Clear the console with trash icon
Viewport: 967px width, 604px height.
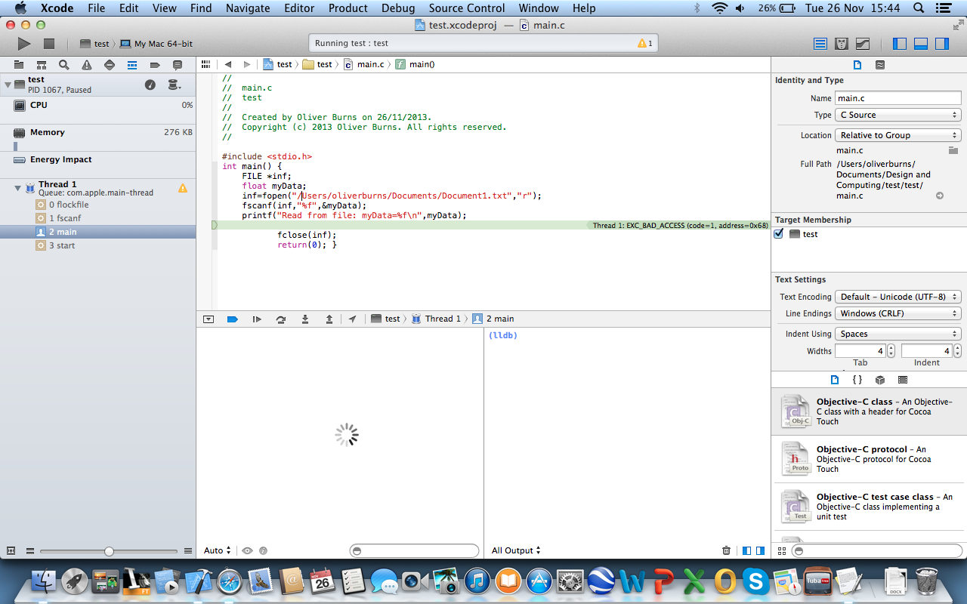click(726, 551)
